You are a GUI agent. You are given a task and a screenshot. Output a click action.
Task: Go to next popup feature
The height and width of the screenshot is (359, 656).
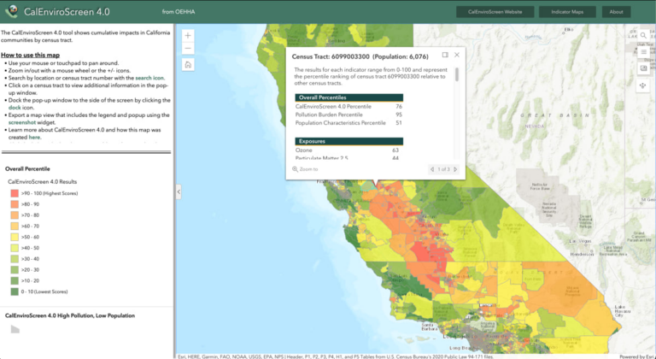point(455,169)
